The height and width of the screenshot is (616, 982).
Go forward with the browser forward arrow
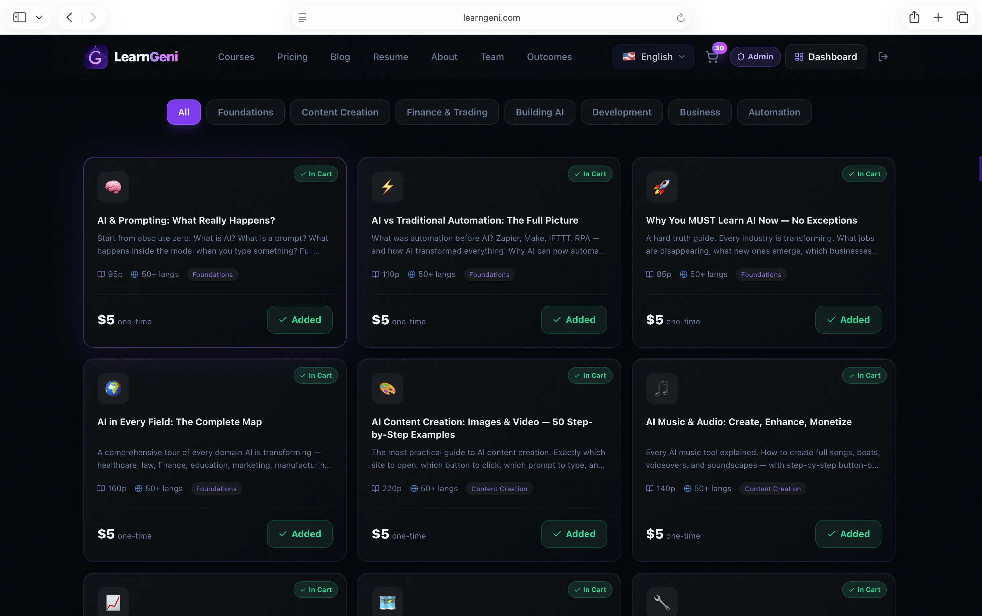click(x=93, y=17)
